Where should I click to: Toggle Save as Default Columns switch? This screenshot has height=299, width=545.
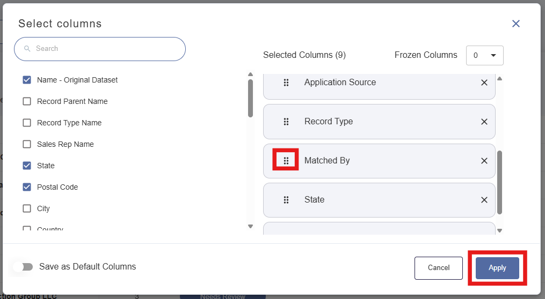click(23, 267)
